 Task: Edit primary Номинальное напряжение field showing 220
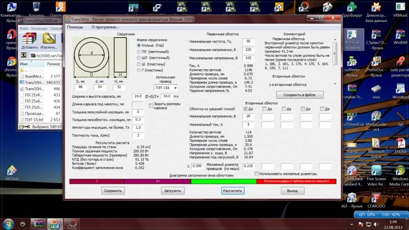pyautogui.click(x=248, y=50)
